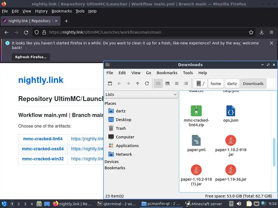The image size is (278, 208).
Task: Reload the nightly.link page
Action: click(26, 32)
